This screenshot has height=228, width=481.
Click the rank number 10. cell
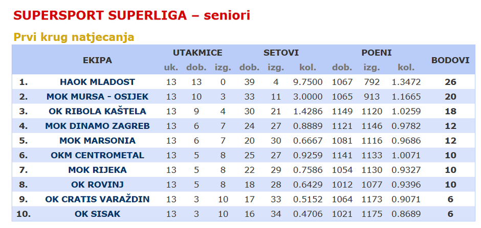point(24,214)
